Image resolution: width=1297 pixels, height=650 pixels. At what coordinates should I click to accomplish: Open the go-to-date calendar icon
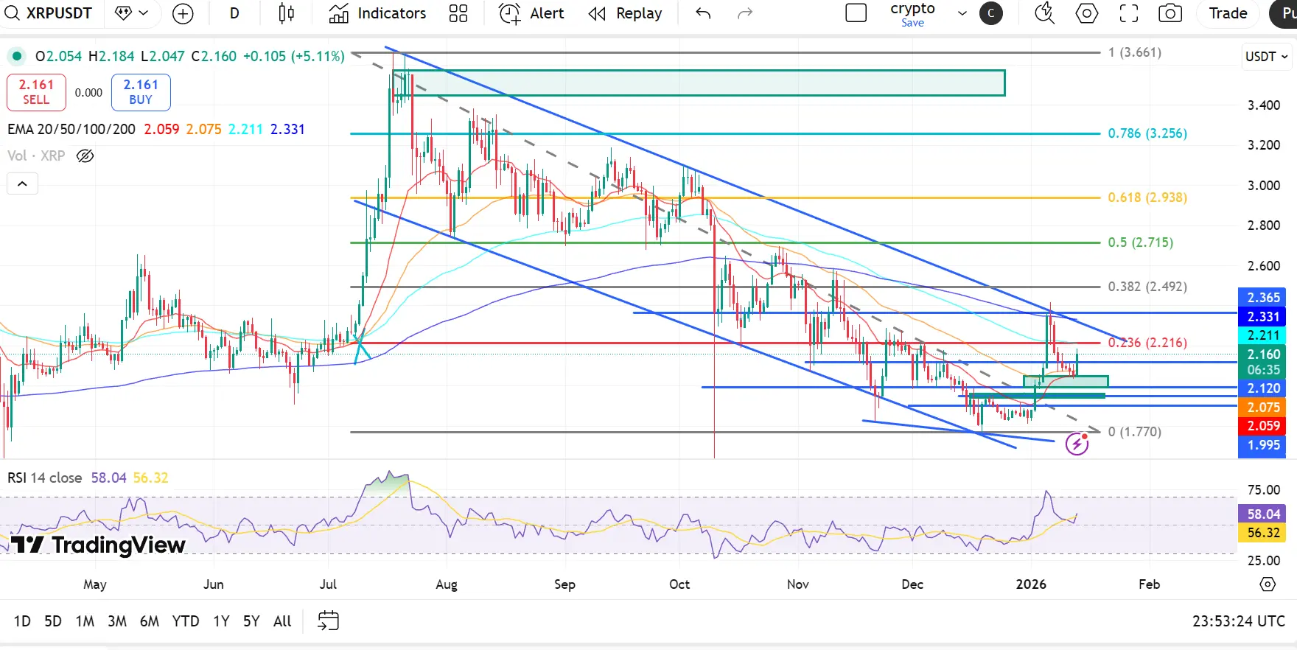(328, 621)
